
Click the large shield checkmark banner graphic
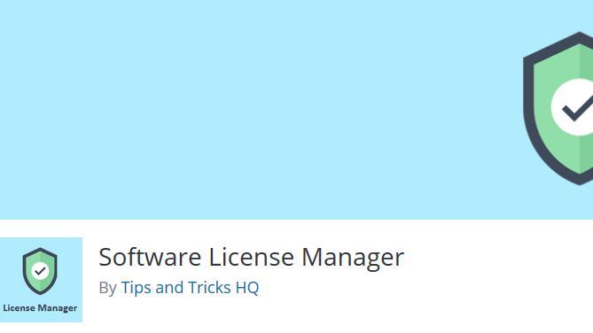tap(558, 108)
